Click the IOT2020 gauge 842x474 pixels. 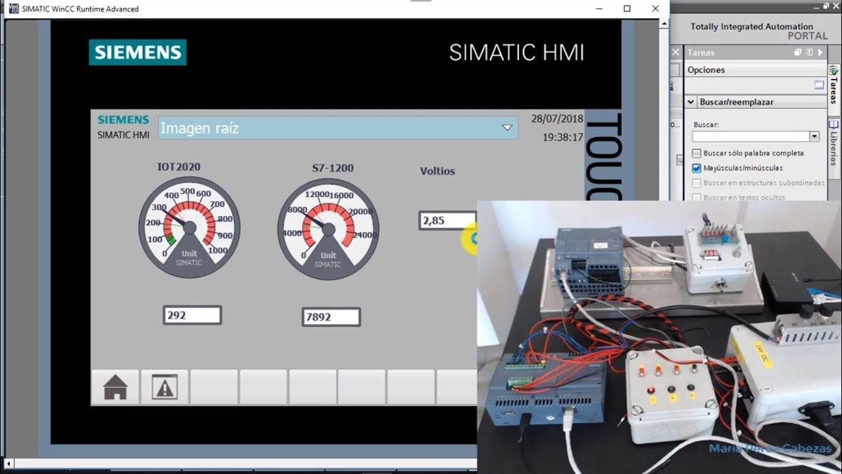[x=189, y=227]
